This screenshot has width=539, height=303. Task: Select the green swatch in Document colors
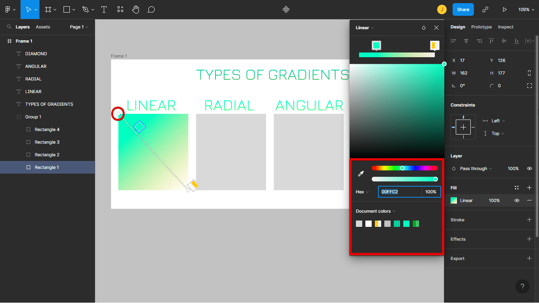416,224
